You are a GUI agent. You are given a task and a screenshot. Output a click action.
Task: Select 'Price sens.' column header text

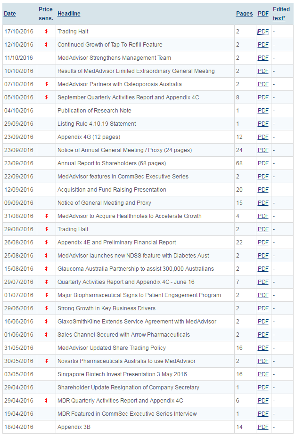(x=46, y=14)
